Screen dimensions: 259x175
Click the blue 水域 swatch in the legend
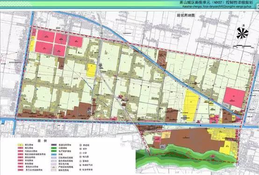[x=54, y=154]
